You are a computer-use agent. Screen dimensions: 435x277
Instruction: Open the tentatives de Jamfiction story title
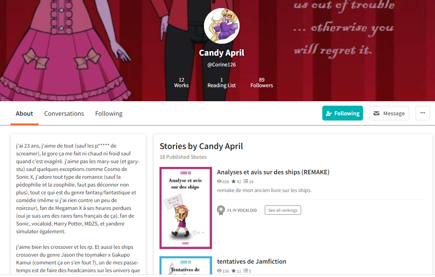pos(251,261)
